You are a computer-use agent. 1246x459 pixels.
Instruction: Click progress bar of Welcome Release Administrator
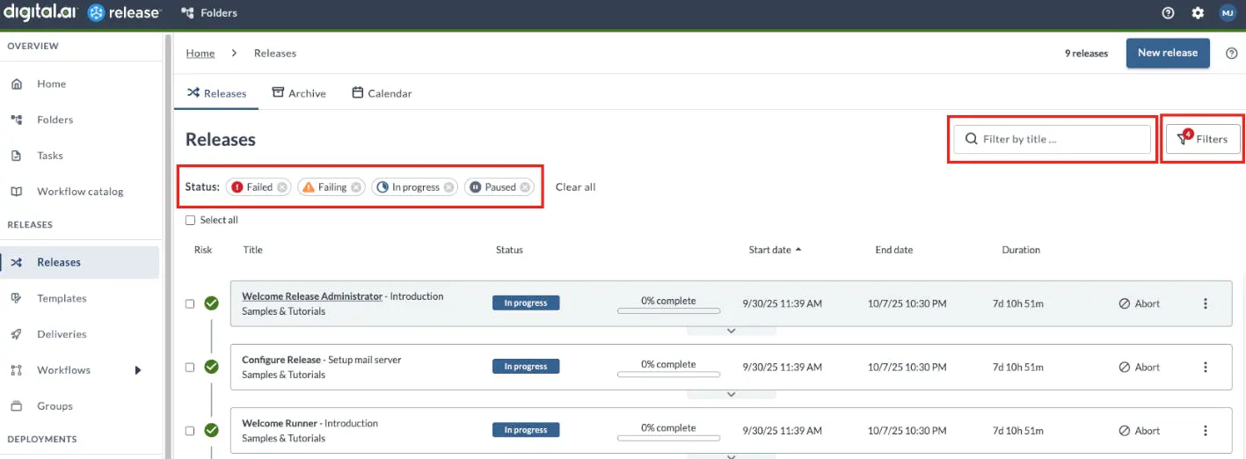[x=668, y=310]
